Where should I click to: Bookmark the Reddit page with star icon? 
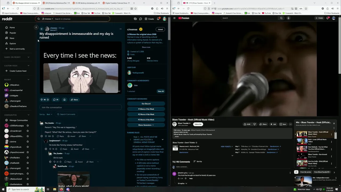(x=135, y=9)
